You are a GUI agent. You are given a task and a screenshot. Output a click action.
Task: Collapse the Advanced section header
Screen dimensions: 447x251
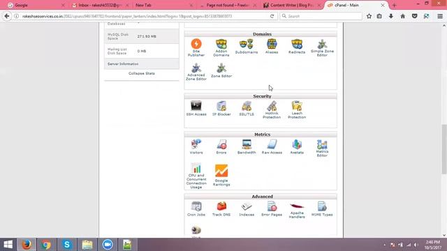[x=261, y=197]
